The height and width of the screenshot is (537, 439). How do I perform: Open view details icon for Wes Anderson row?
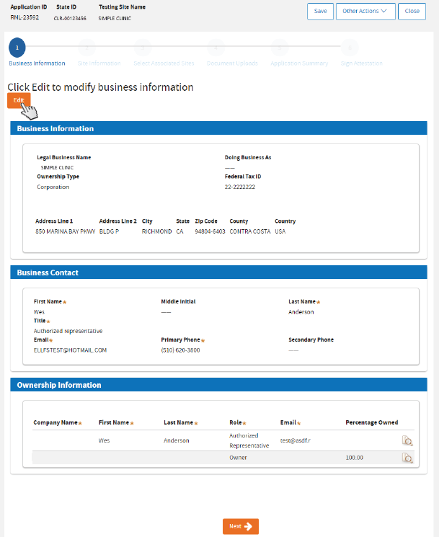coord(407,441)
